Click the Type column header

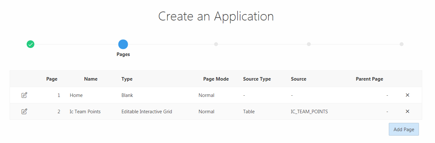[x=127, y=79]
